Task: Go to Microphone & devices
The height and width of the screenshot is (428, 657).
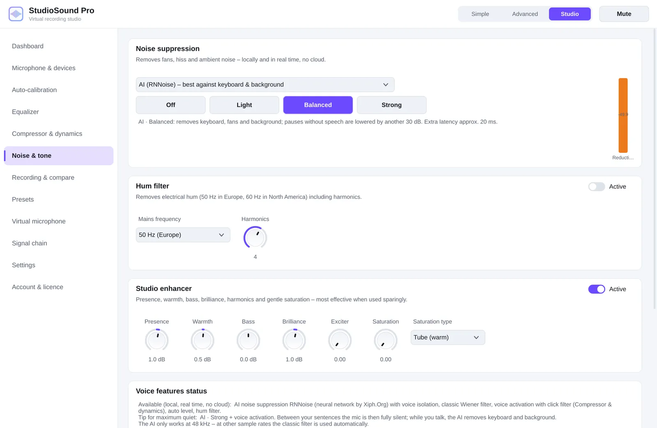Action: 59,68
